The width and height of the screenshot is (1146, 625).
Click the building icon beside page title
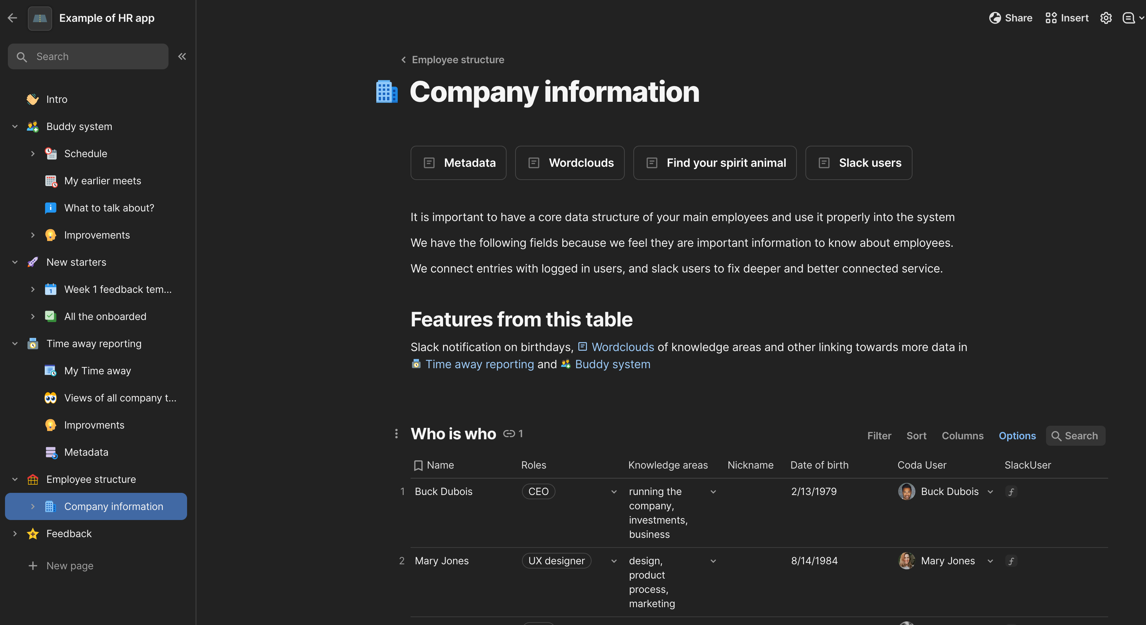click(387, 92)
